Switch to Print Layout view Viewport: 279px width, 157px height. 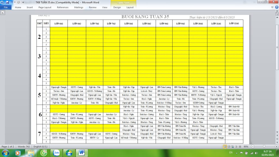(x=225, y=147)
